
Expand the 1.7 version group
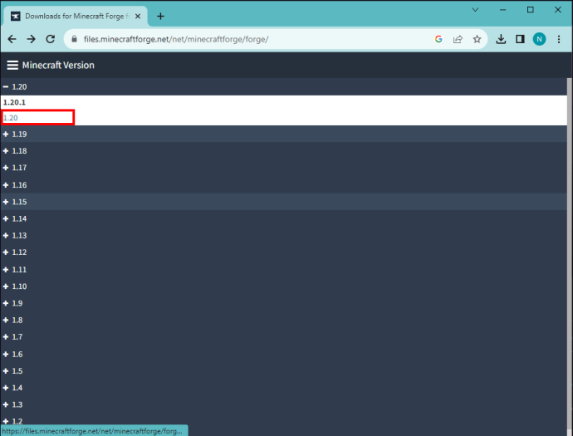click(x=12, y=336)
